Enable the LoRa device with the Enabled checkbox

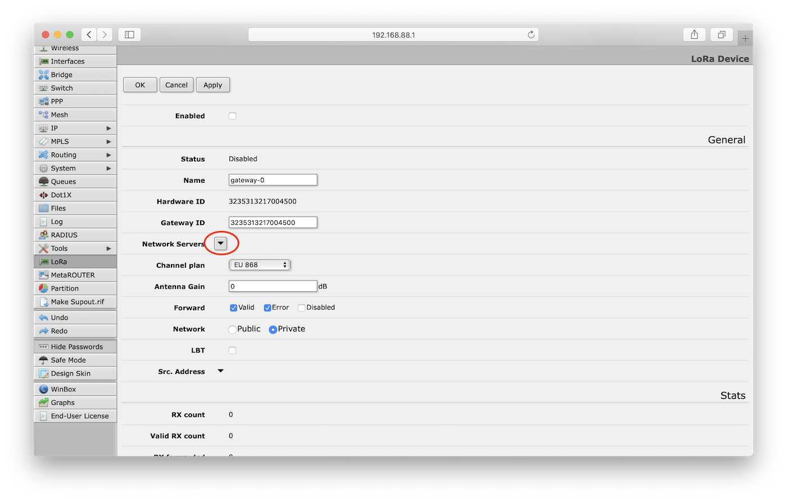pos(232,116)
